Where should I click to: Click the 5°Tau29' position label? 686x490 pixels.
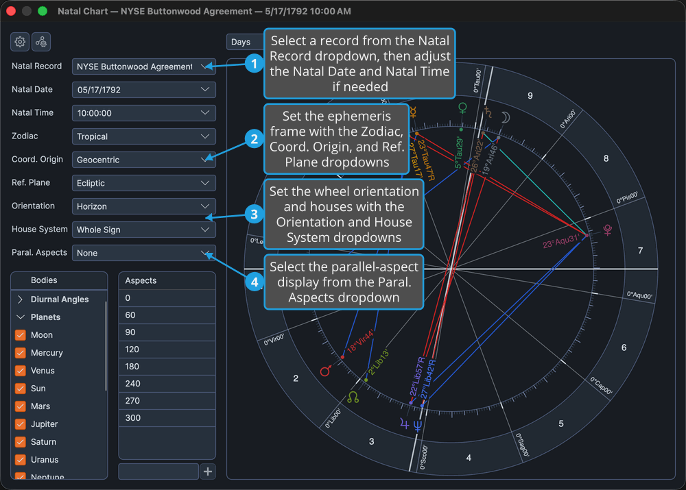[458, 154]
